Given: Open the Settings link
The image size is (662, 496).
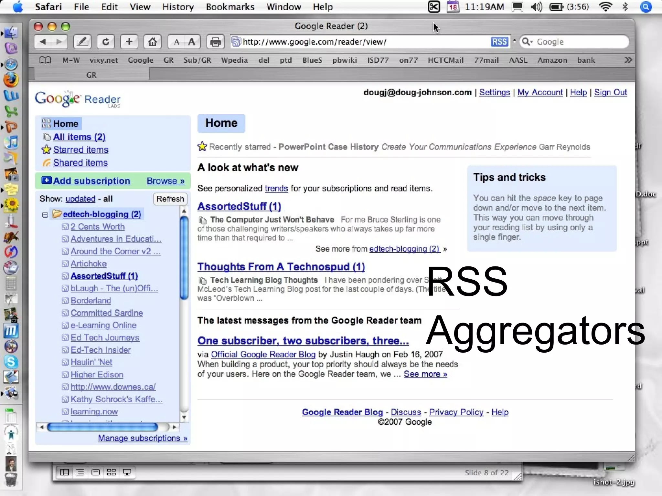Looking at the screenshot, I should pyautogui.click(x=494, y=92).
